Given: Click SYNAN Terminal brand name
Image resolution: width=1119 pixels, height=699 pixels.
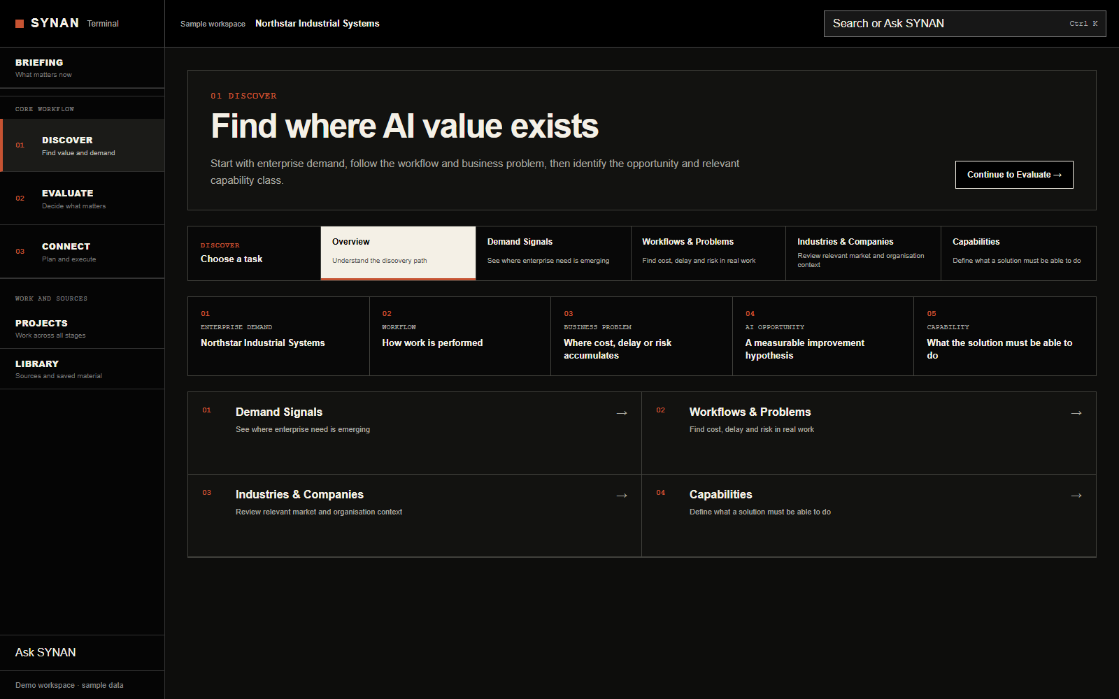Looking at the screenshot, I should pyautogui.click(x=75, y=23).
